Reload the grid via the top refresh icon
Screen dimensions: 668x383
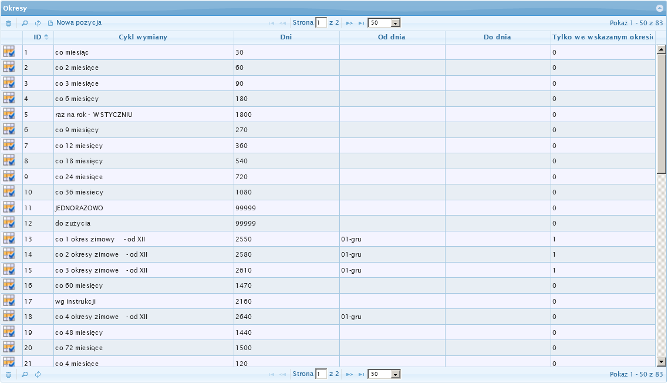pos(38,23)
